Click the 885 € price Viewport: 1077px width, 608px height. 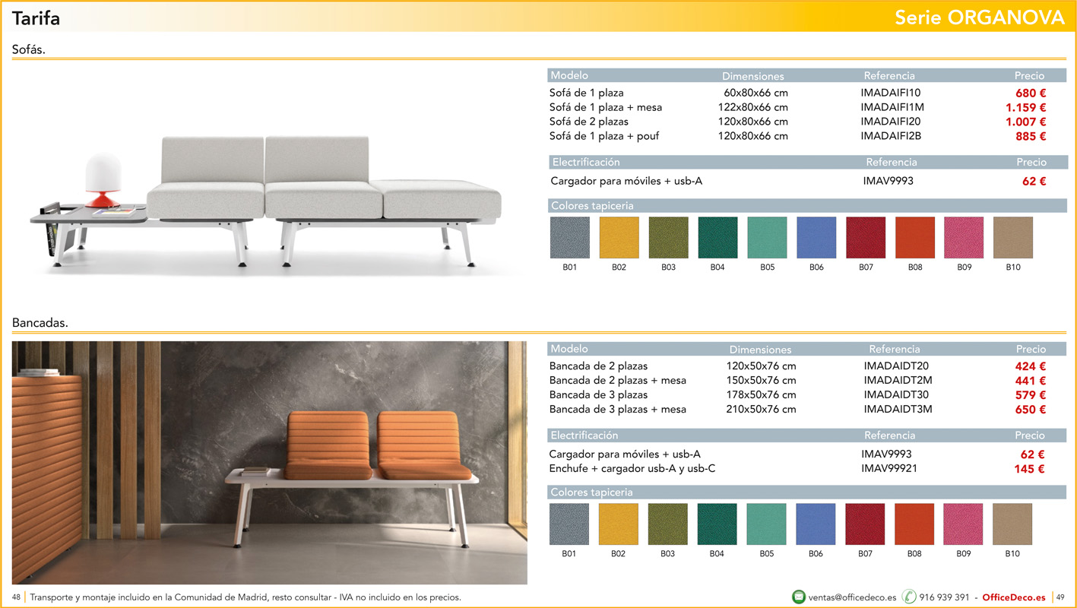(1031, 136)
